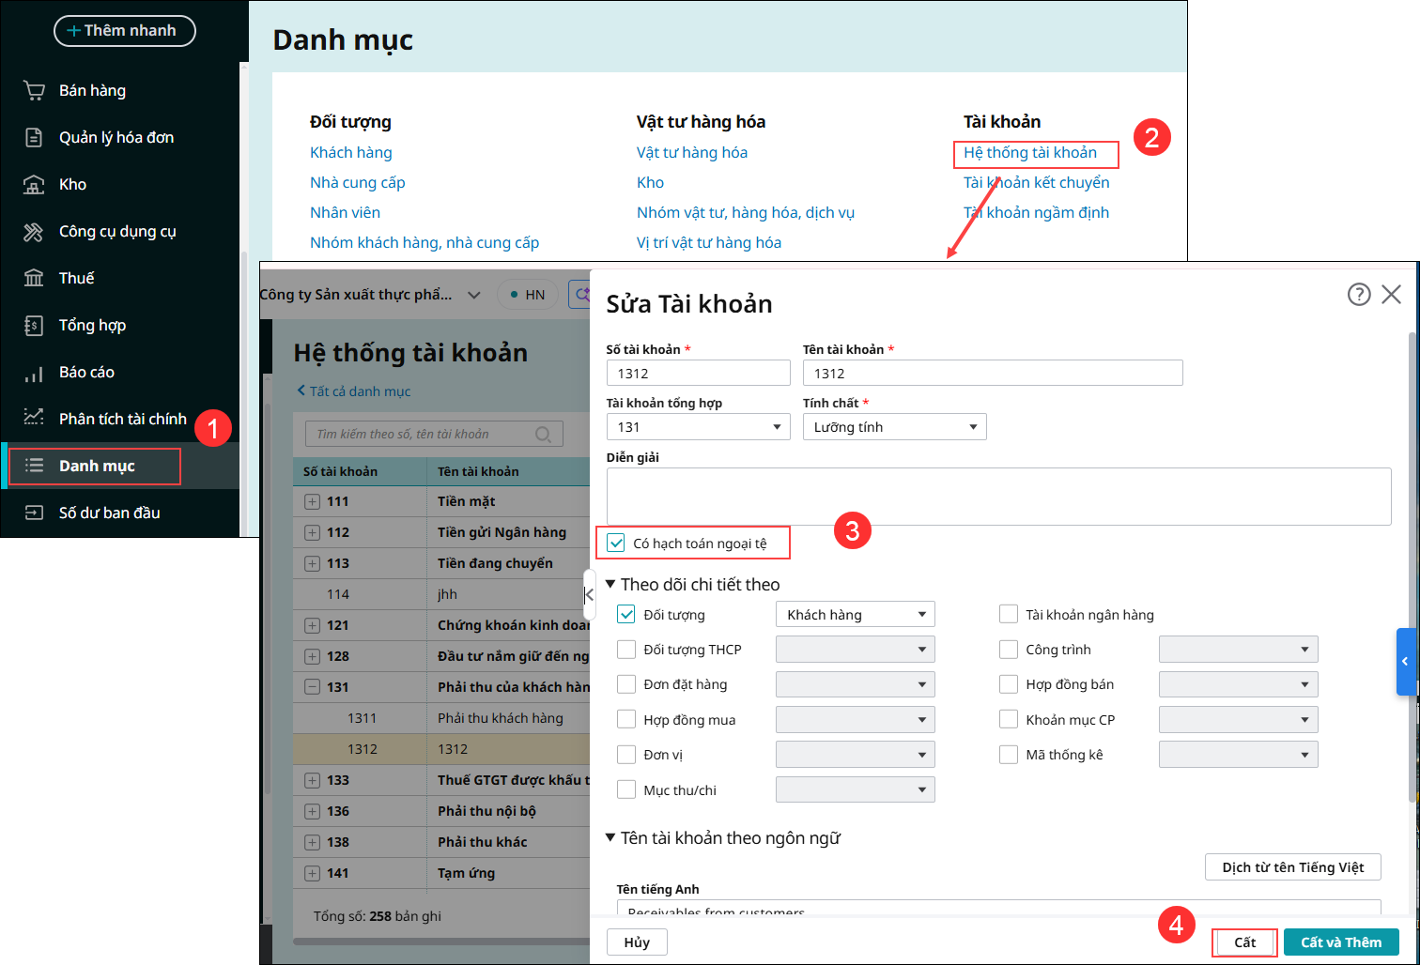Open the Tài khoản tổng hợp dropdown

tap(698, 427)
